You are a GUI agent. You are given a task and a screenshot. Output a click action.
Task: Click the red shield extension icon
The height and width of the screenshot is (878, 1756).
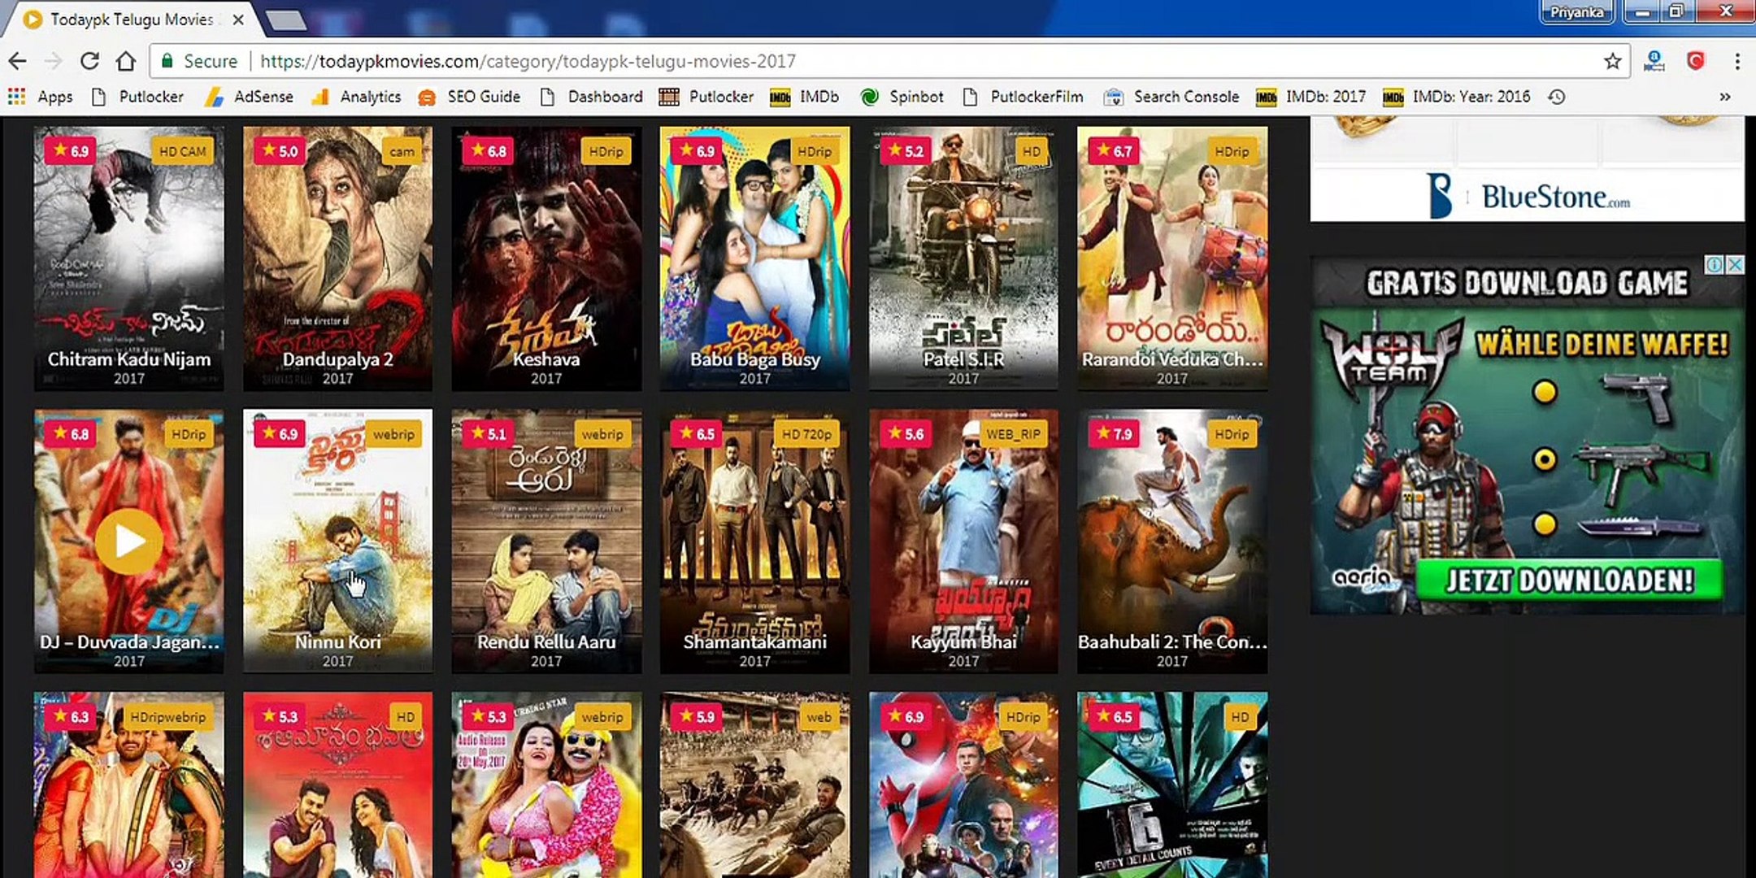coord(1695,61)
